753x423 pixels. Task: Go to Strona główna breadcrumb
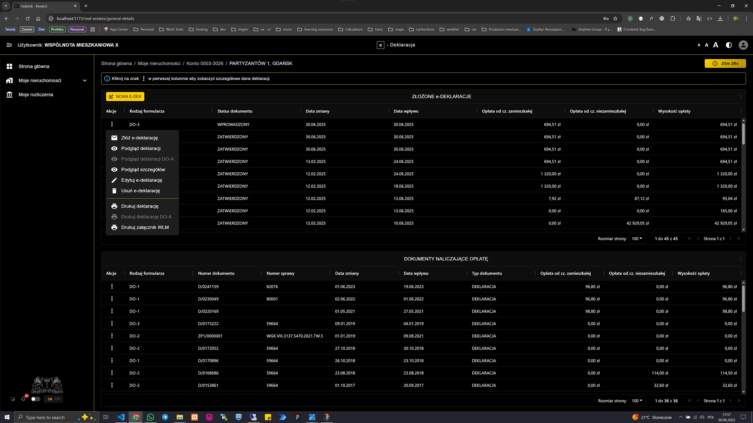(116, 63)
